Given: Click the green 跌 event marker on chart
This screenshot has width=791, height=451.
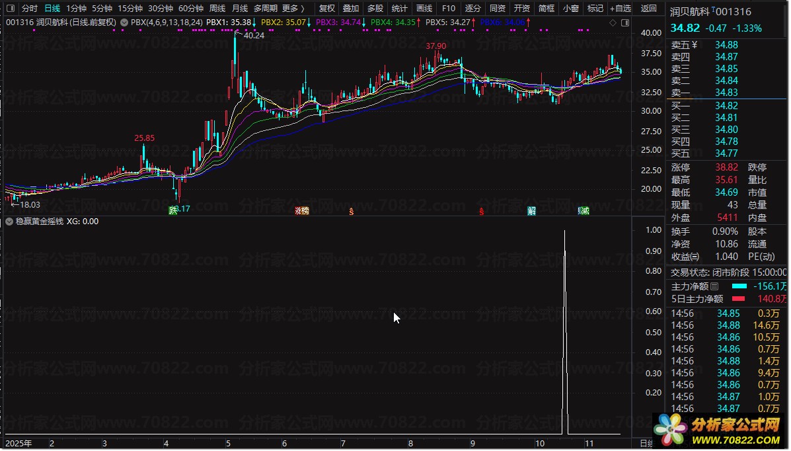Looking at the screenshot, I should [x=173, y=210].
